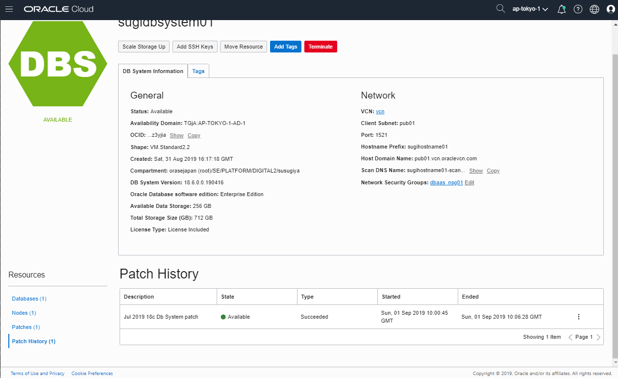618x378 pixels.
Task: Copy the OCID value
Action: click(x=194, y=135)
